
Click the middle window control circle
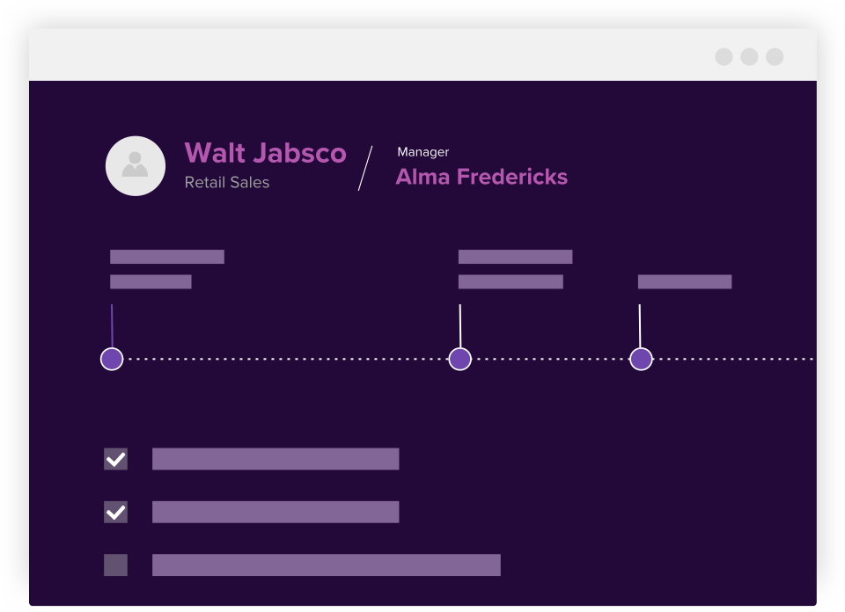point(749,57)
